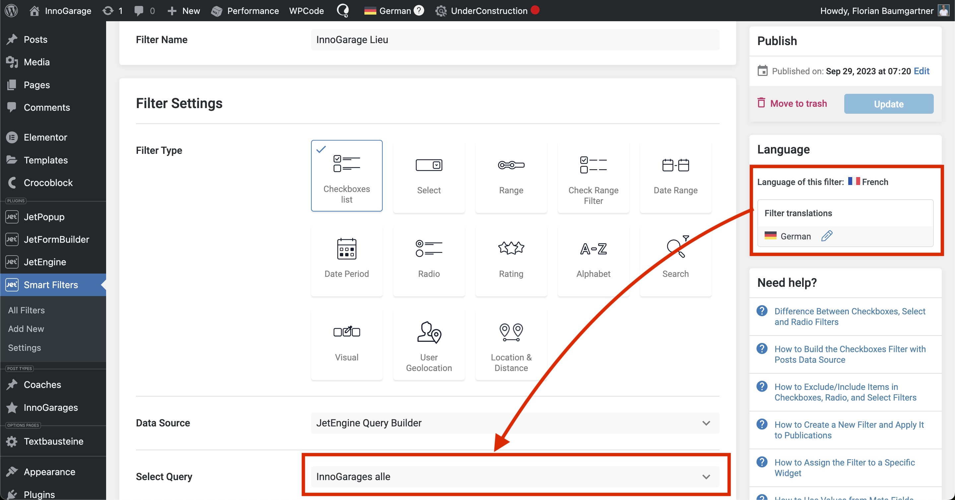Open the Select Query dropdown
The height and width of the screenshot is (500, 955).
pyautogui.click(x=515, y=477)
